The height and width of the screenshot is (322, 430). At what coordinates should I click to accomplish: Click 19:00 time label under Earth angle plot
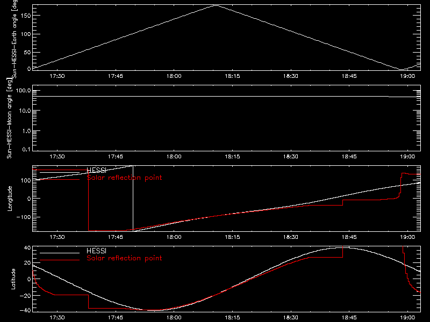pyautogui.click(x=407, y=76)
